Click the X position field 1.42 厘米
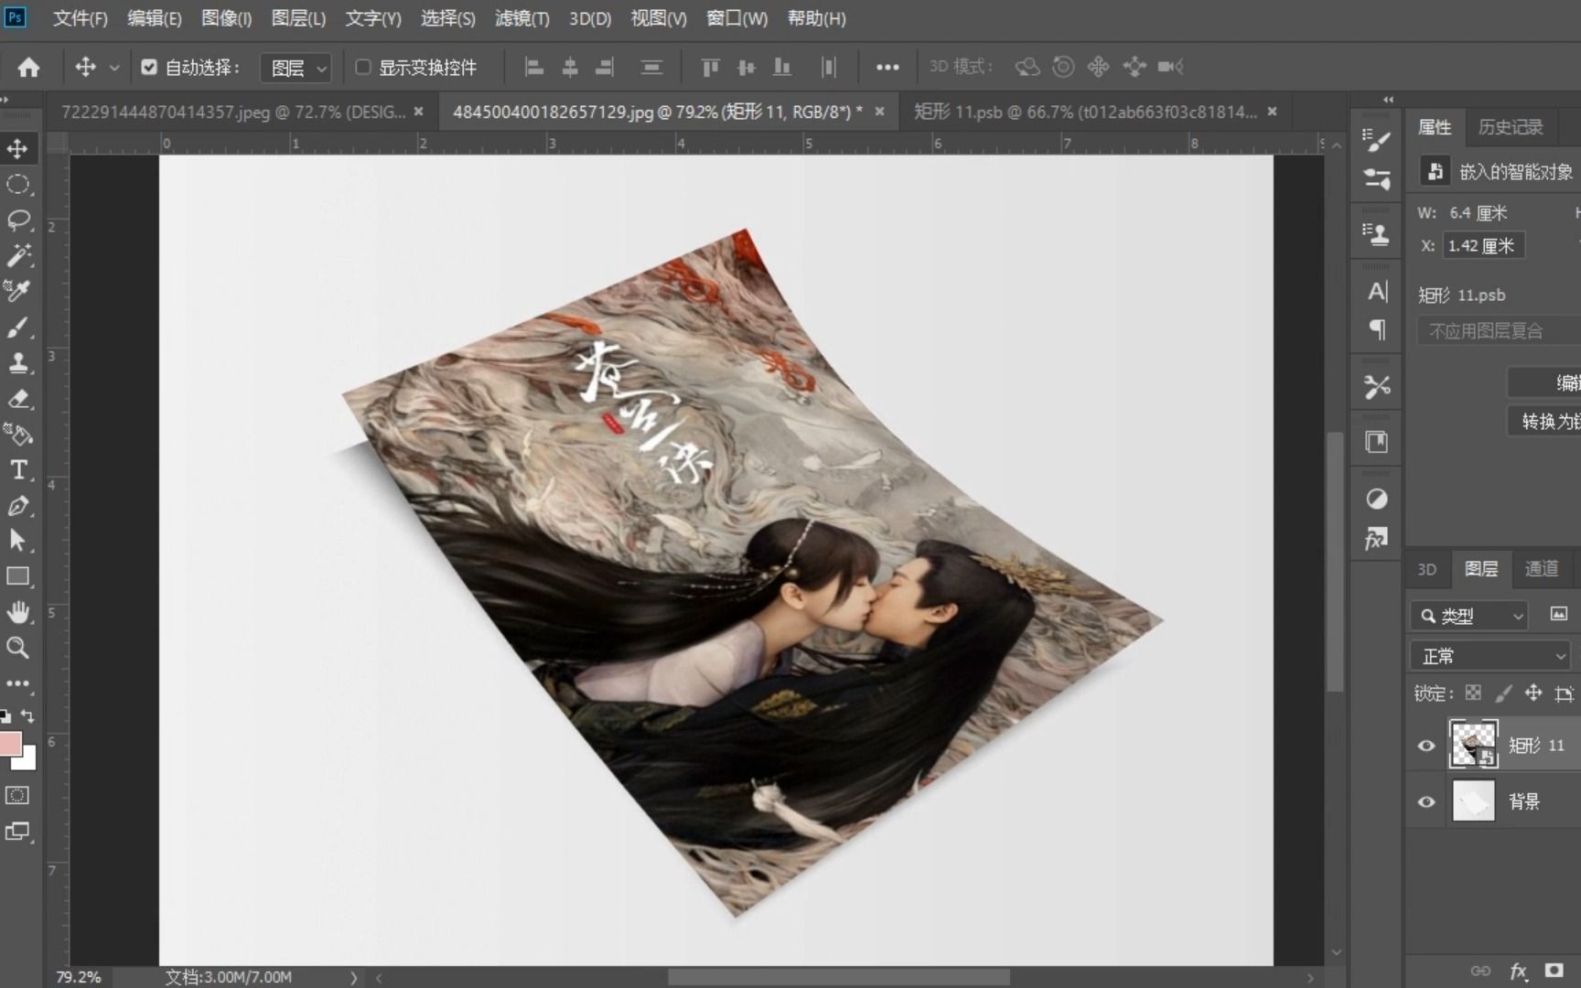 (x=1484, y=245)
